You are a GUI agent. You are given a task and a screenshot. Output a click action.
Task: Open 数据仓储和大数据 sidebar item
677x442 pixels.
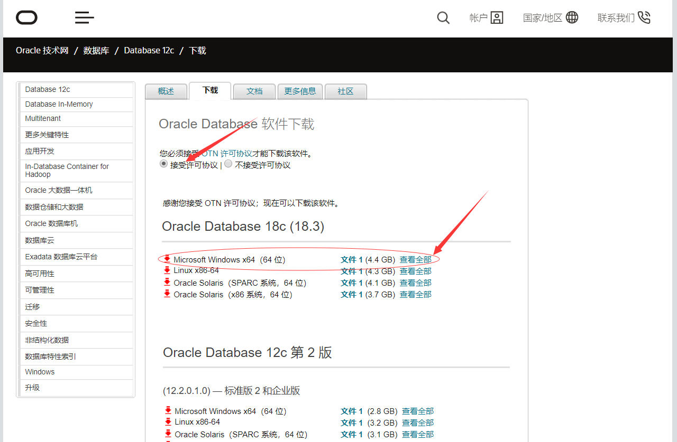point(76,207)
